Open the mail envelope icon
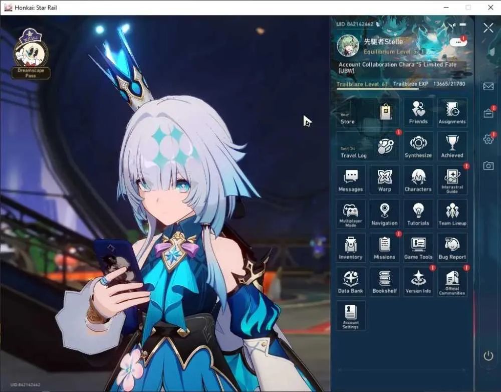 pos(488,86)
